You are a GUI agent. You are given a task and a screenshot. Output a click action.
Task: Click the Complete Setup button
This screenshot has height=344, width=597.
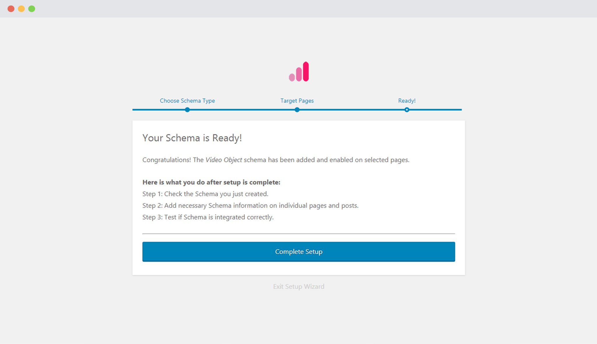pos(298,251)
